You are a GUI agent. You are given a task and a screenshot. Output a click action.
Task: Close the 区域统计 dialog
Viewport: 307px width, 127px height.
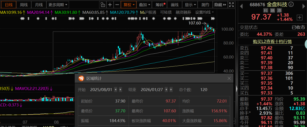pos(229,78)
